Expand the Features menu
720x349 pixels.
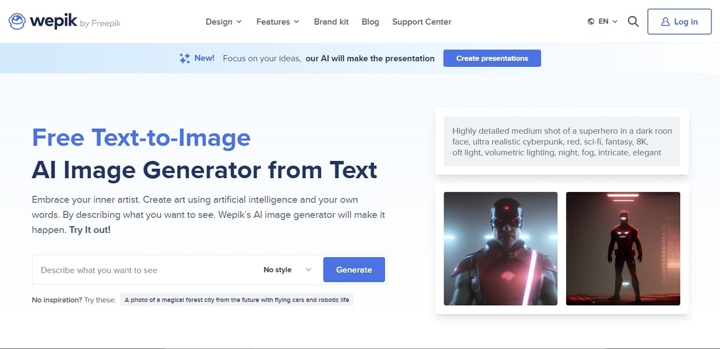click(x=277, y=22)
